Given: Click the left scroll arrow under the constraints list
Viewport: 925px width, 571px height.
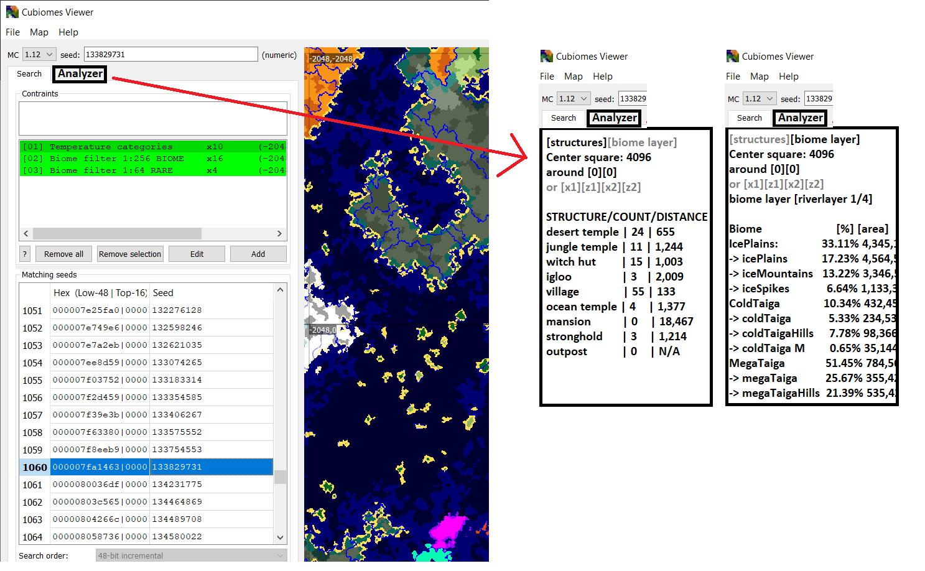Looking at the screenshot, I should point(25,233).
